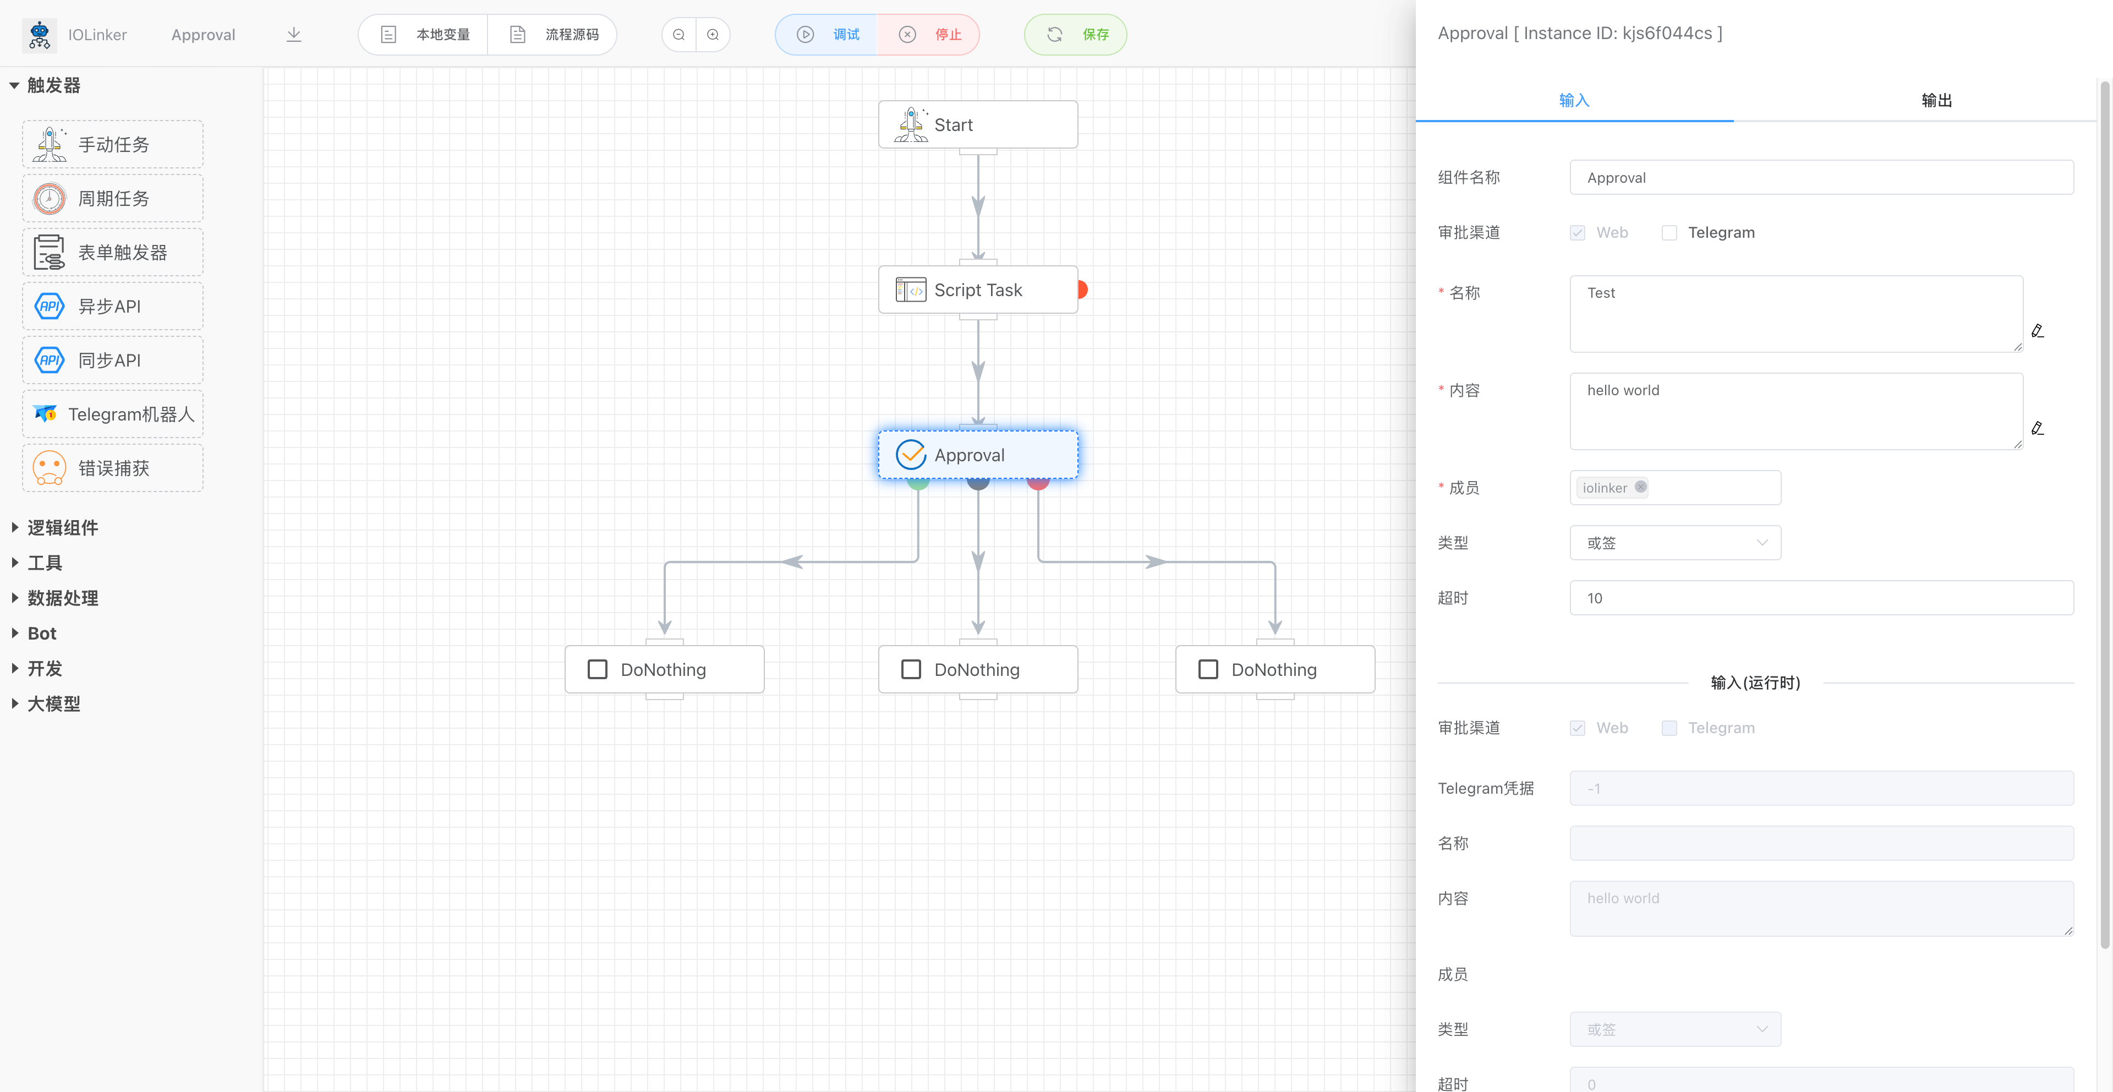Collapse the 触发器 category
Image resolution: width=2113 pixels, height=1092 pixels.
pyautogui.click(x=52, y=85)
